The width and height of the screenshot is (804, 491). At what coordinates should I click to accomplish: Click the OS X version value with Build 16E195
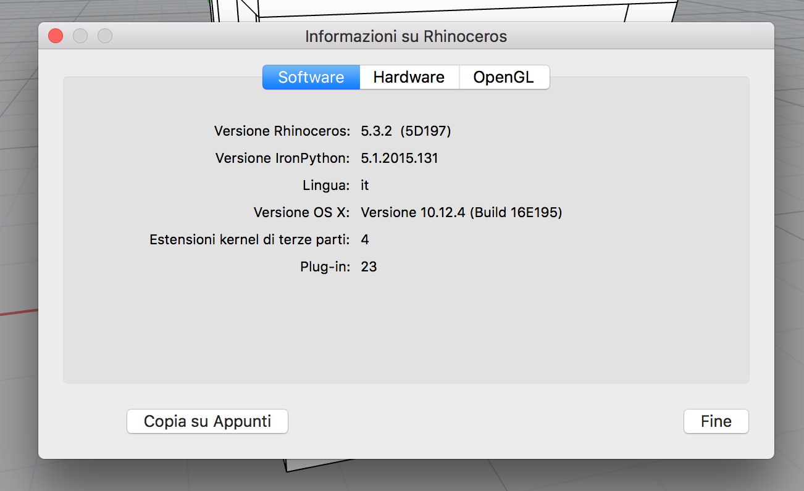(x=461, y=212)
